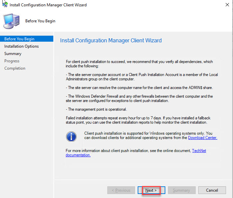Select the Before You Begin step in the sidebar

pyautogui.click(x=19, y=39)
